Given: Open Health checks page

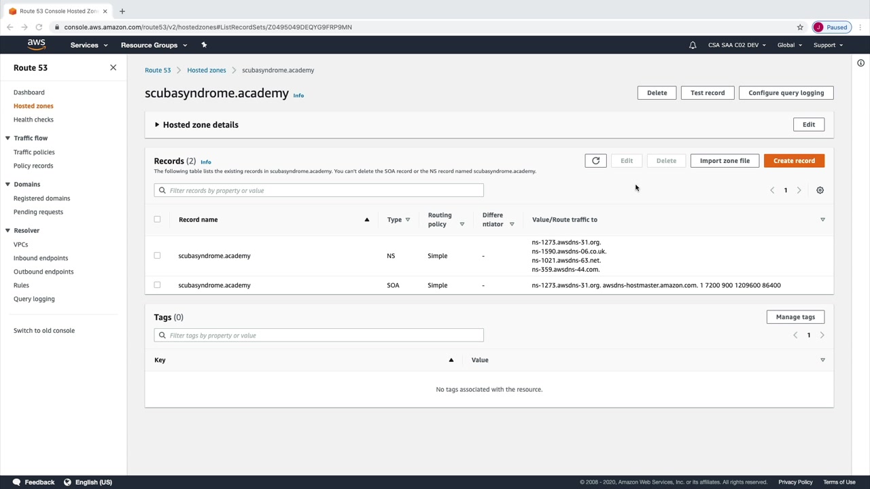Looking at the screenshot, I should [33, 120].
